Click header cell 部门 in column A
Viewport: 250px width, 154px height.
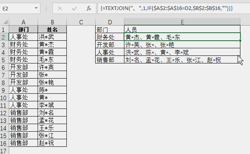pyautogui.click(x=24, y=30)
